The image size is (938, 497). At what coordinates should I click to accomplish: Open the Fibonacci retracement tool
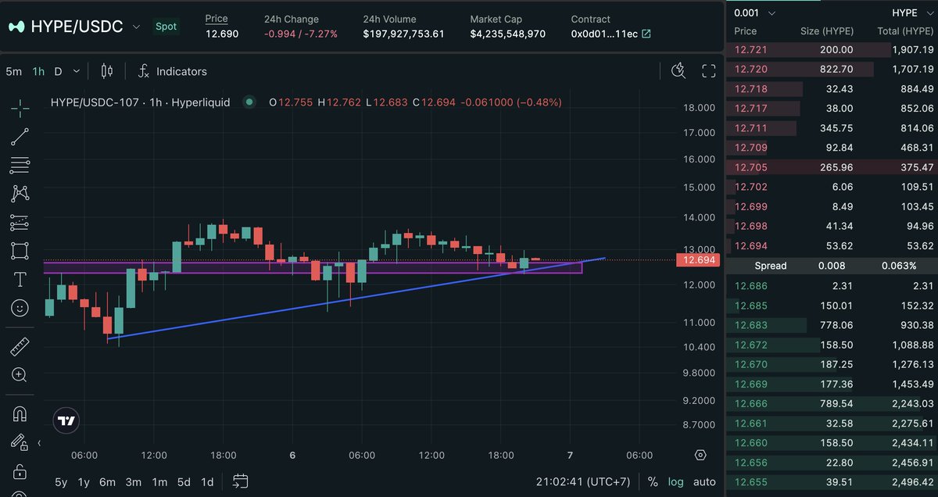point(20,165)
